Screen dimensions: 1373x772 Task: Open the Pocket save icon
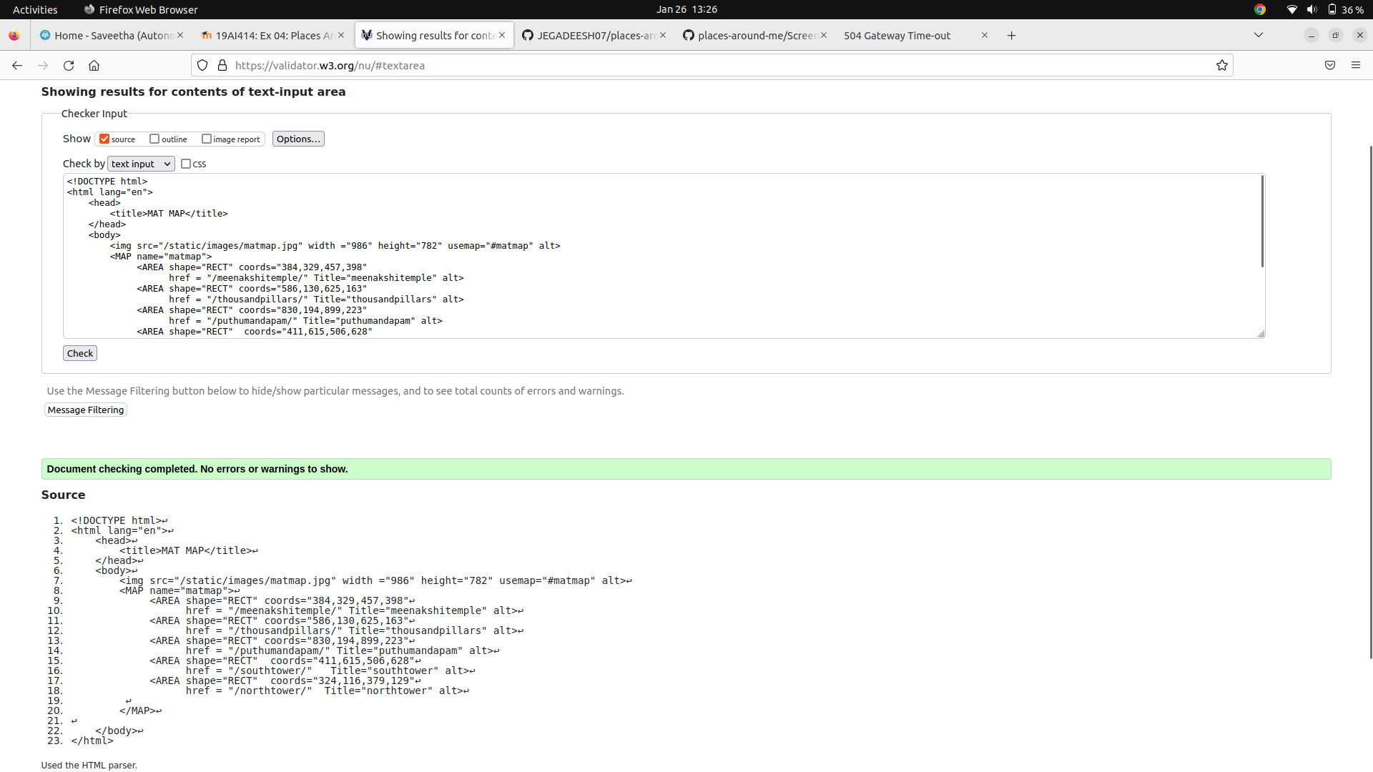(x=1330, y=65)
